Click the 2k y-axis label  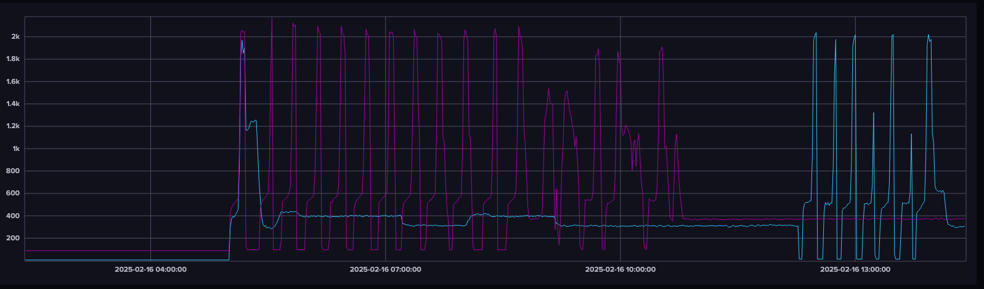[x=15, y=37]
